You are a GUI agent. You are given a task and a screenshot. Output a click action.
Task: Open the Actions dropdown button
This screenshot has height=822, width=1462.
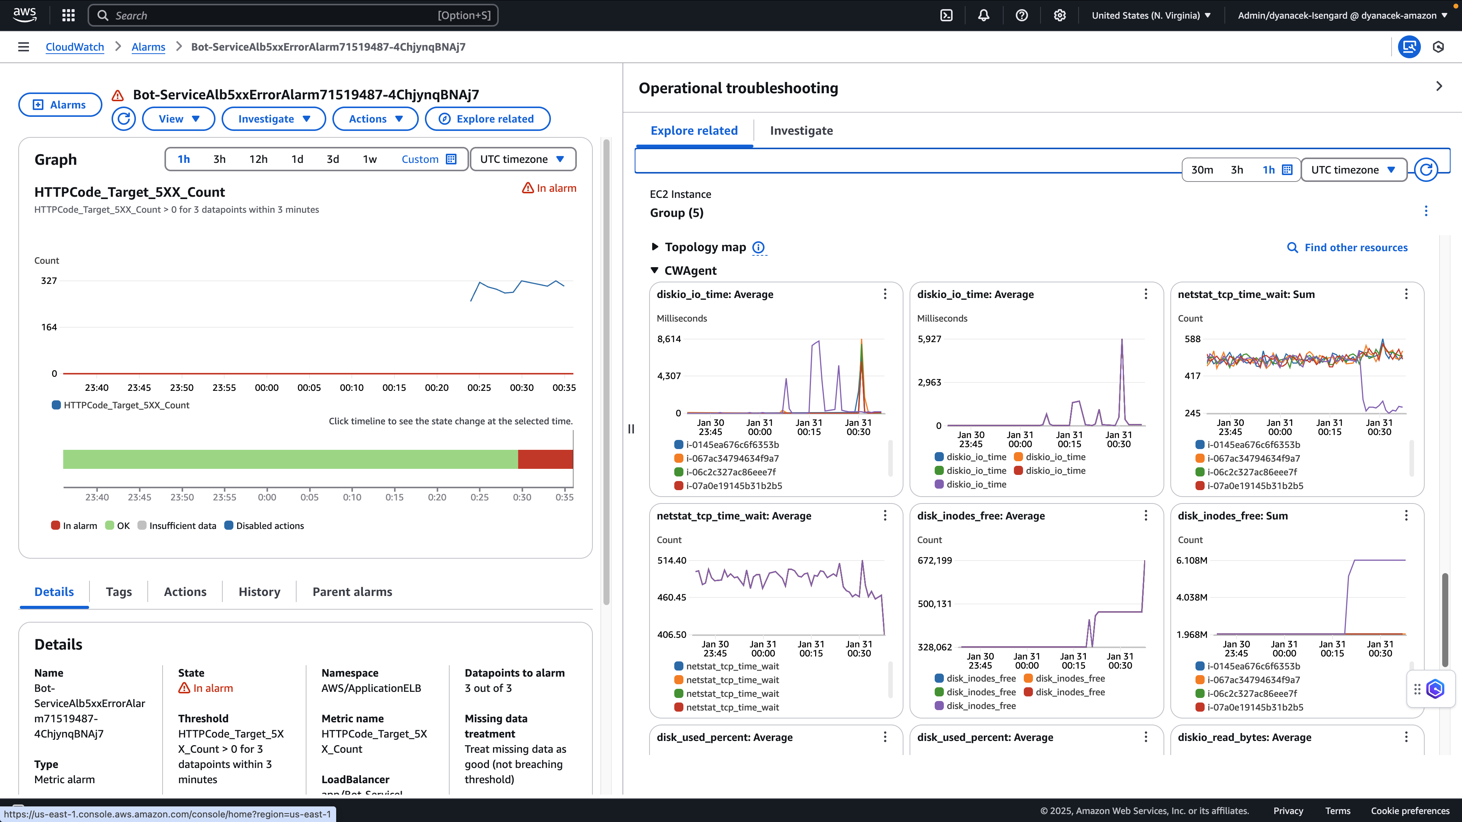375,119
